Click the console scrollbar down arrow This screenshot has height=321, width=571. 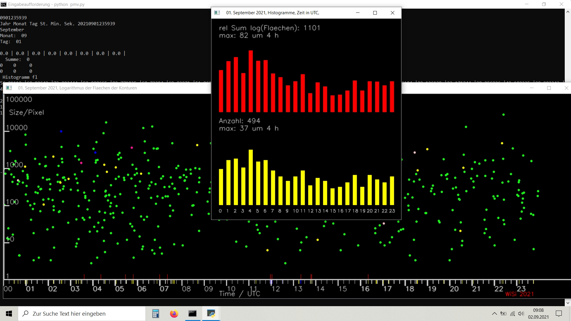click(x=568, y=303)
